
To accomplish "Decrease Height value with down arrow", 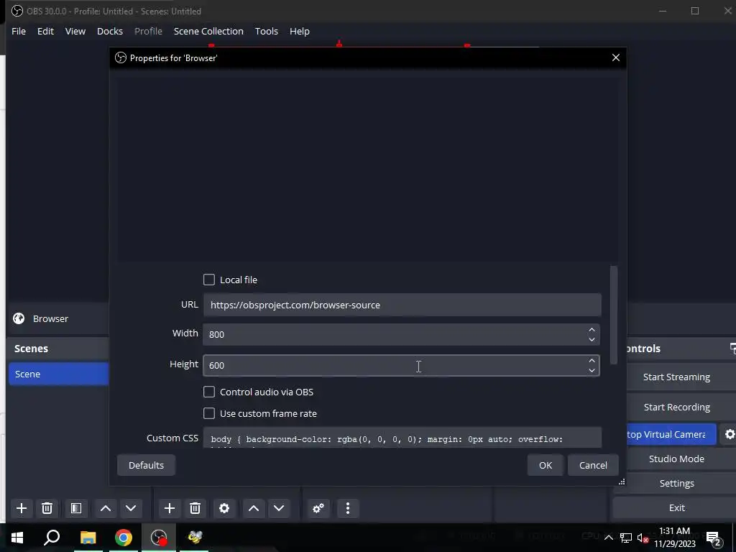I will pos(592,370).
